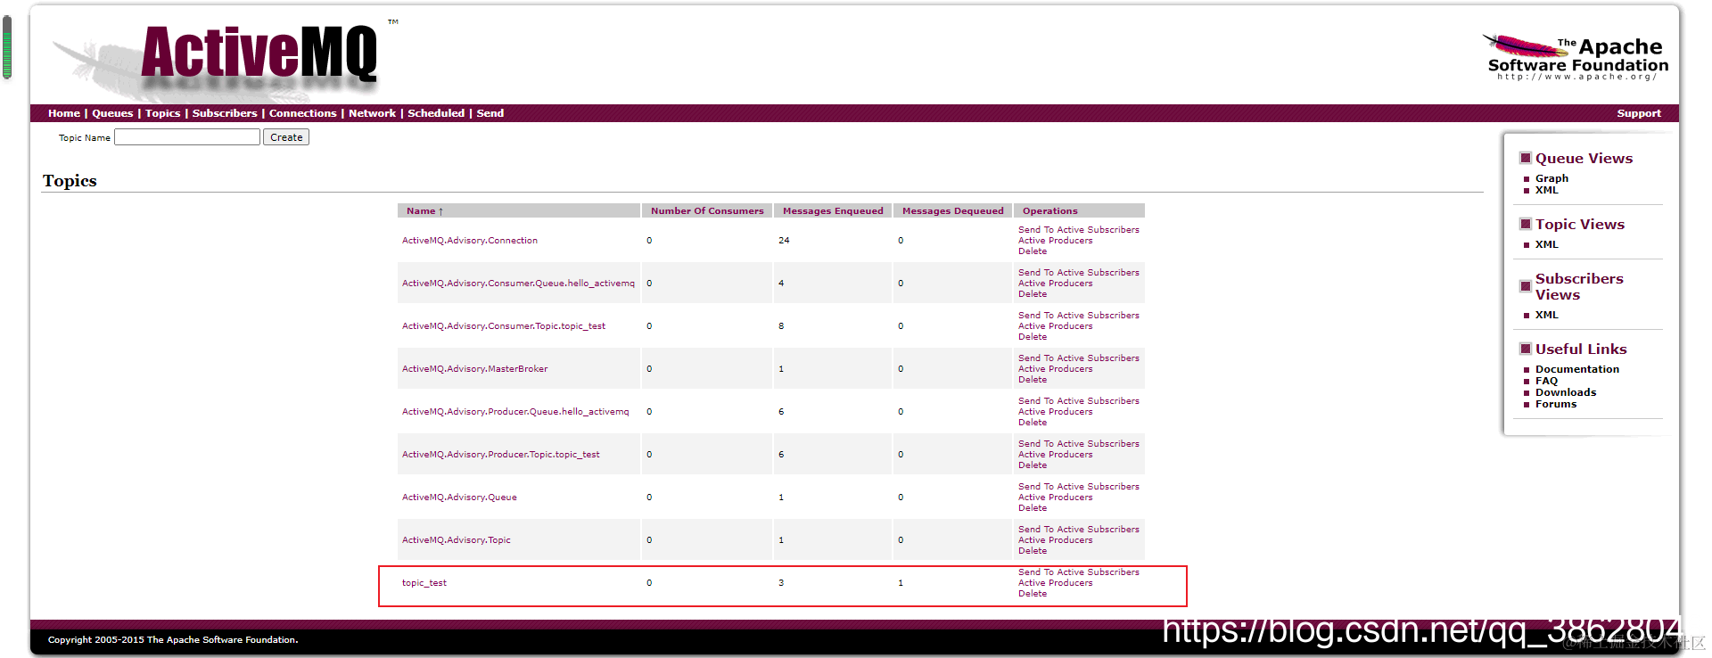Open ActiveMQ.Advisory.Consumer.Topic.topic_test topic

(504, 326)
